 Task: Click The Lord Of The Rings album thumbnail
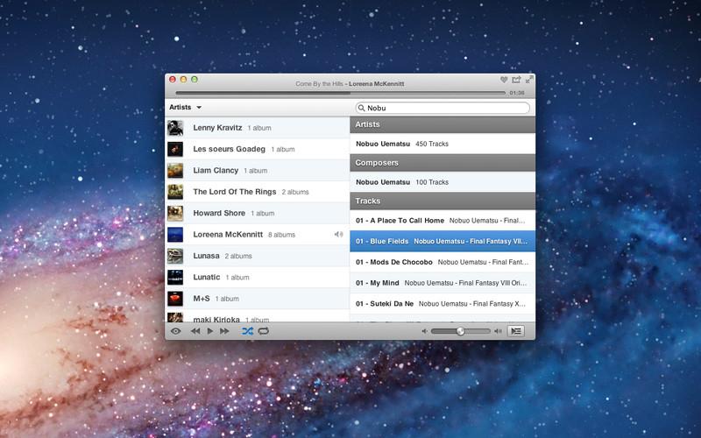point(175,192)
